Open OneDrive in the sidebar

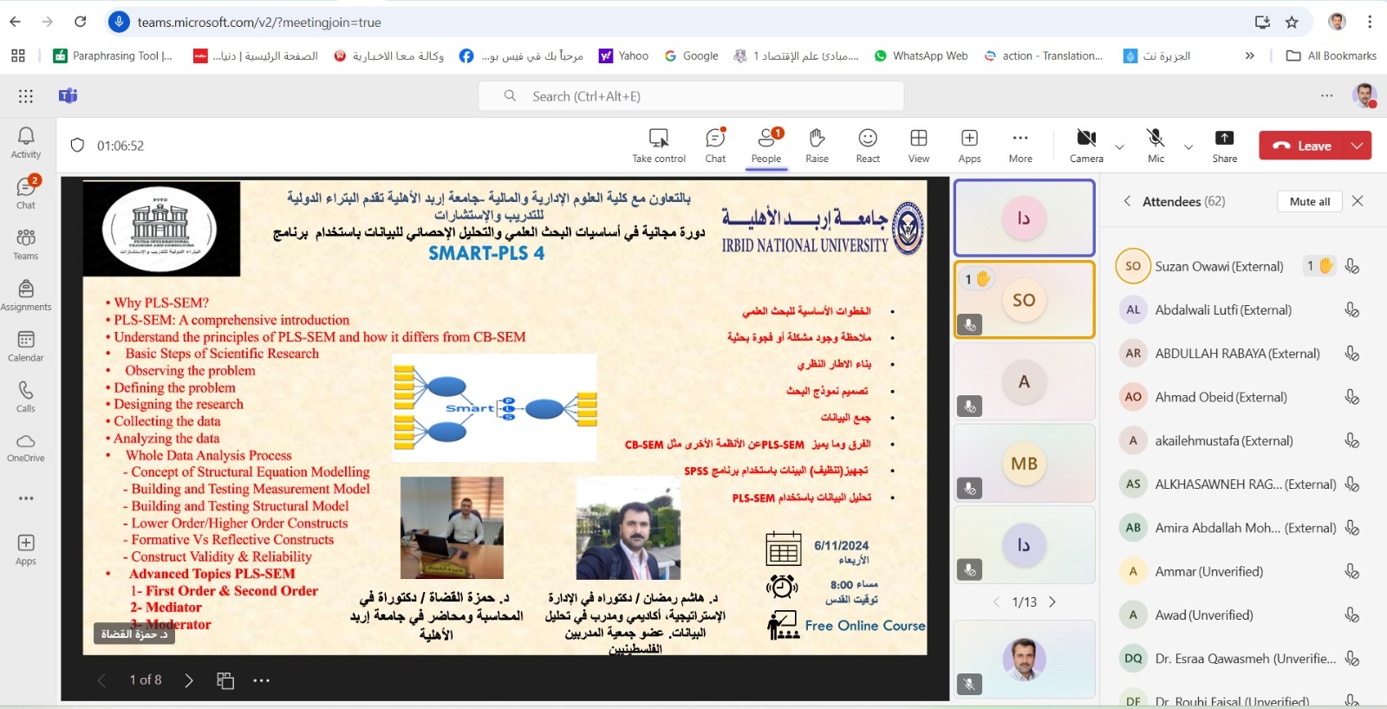(x=26, y=447)
